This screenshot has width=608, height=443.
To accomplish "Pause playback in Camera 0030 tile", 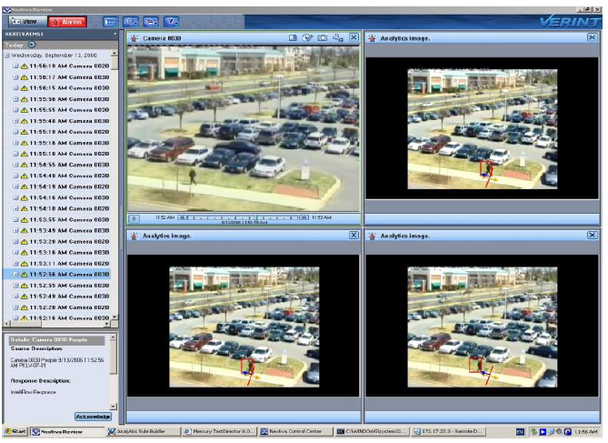I will [x=134, y=218].
